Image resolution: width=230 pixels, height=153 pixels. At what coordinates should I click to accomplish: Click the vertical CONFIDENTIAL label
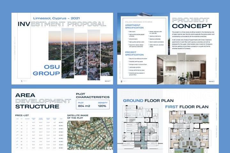coord(15,48)
